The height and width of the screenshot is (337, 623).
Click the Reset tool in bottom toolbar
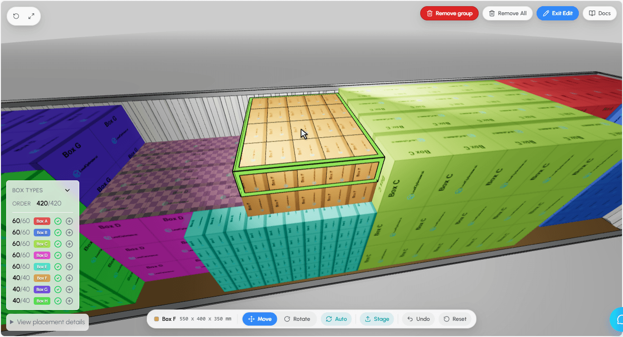455,319
